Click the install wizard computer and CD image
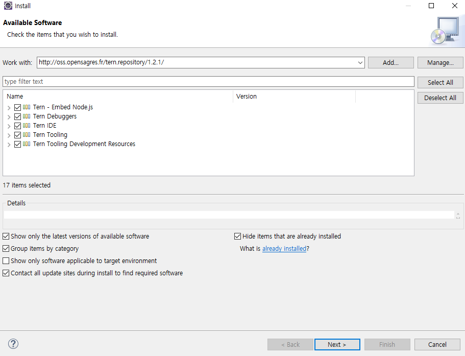Screen dimensions: 465x356 tap(446, 31)
